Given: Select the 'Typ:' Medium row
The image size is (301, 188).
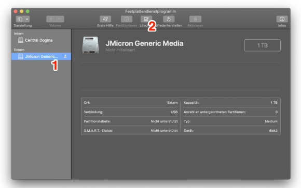Looking at the screenshot, I should [230, 121].
